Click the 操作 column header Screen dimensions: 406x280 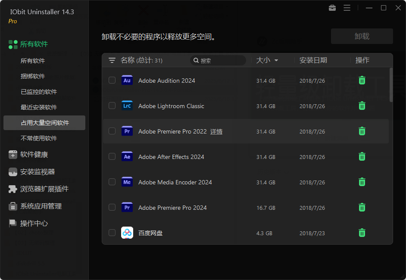tap(362, 60)
